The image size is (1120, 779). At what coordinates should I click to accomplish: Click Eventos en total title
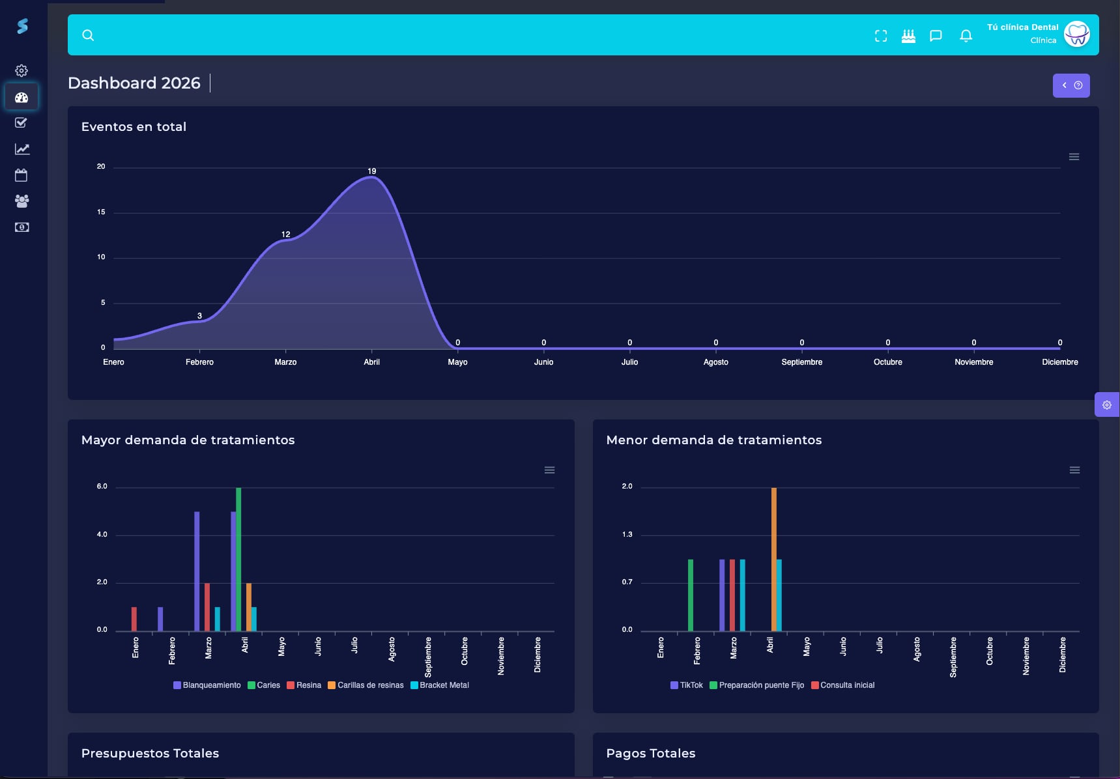[x=134, y=127]
